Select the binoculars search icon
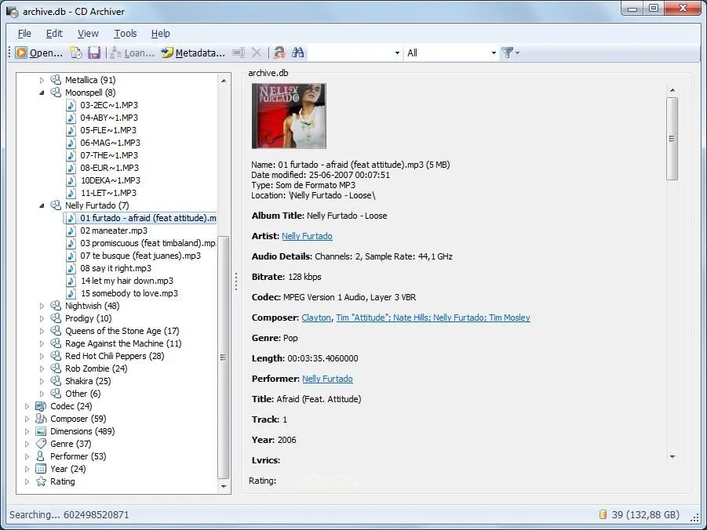Screen dimensions: 707x530 pyautogui.click(x=298, y=53)
